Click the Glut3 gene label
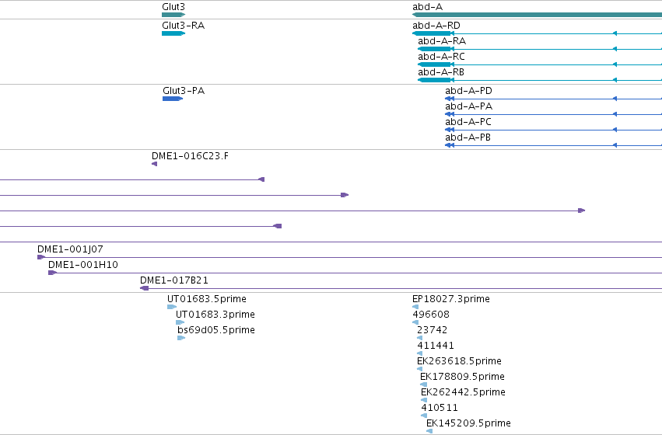 [x=173, y=7]
